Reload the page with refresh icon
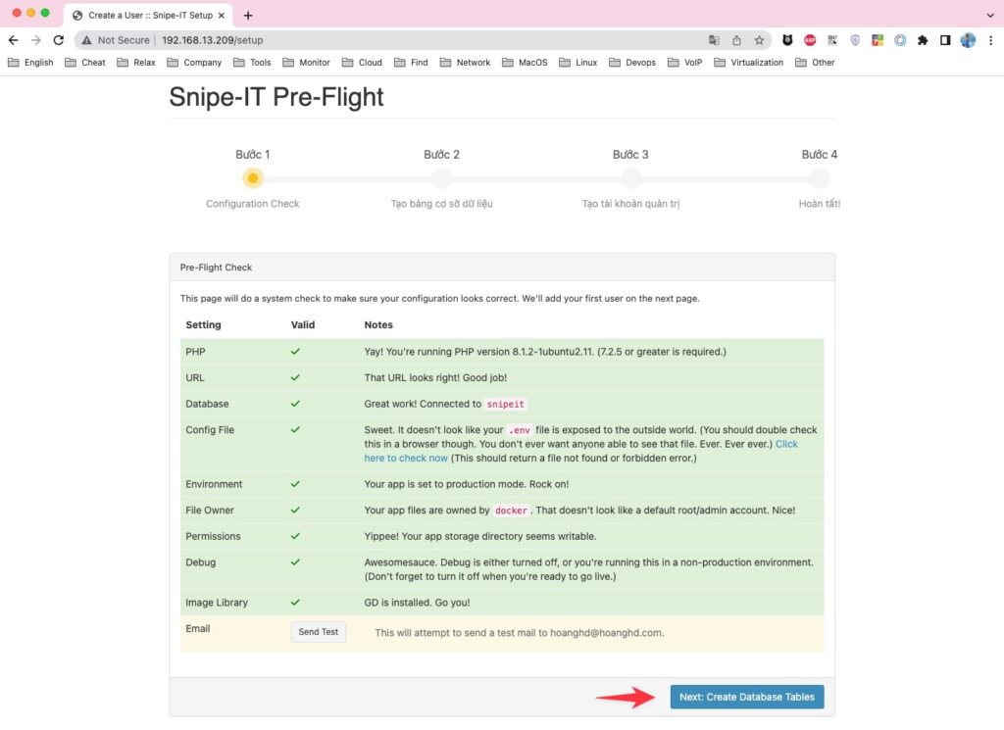Image resolution: width=1004 pixels, height=730 pixels. pyautogui.click(x=58, y=40)
